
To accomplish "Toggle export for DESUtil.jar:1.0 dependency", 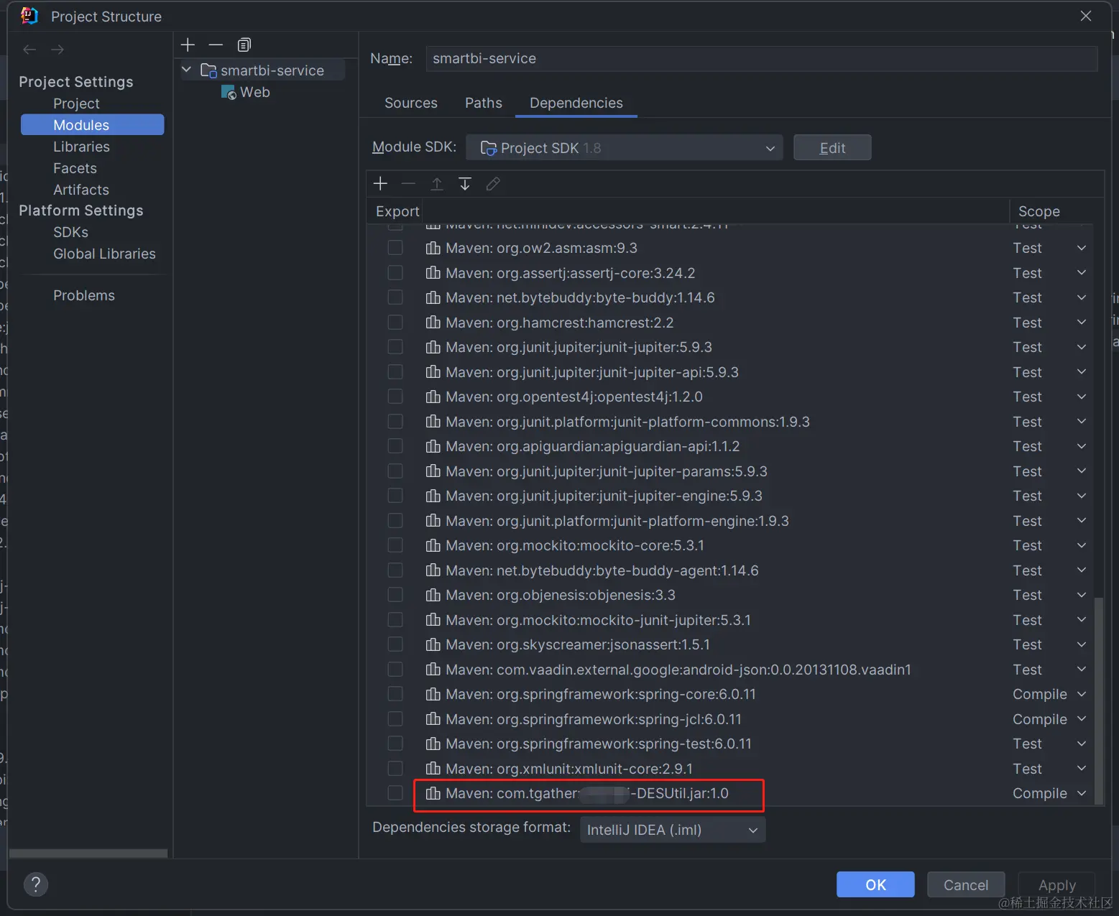I will [395, 793].
